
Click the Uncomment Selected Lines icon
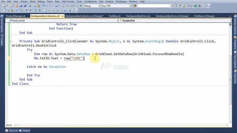[40, 10]
